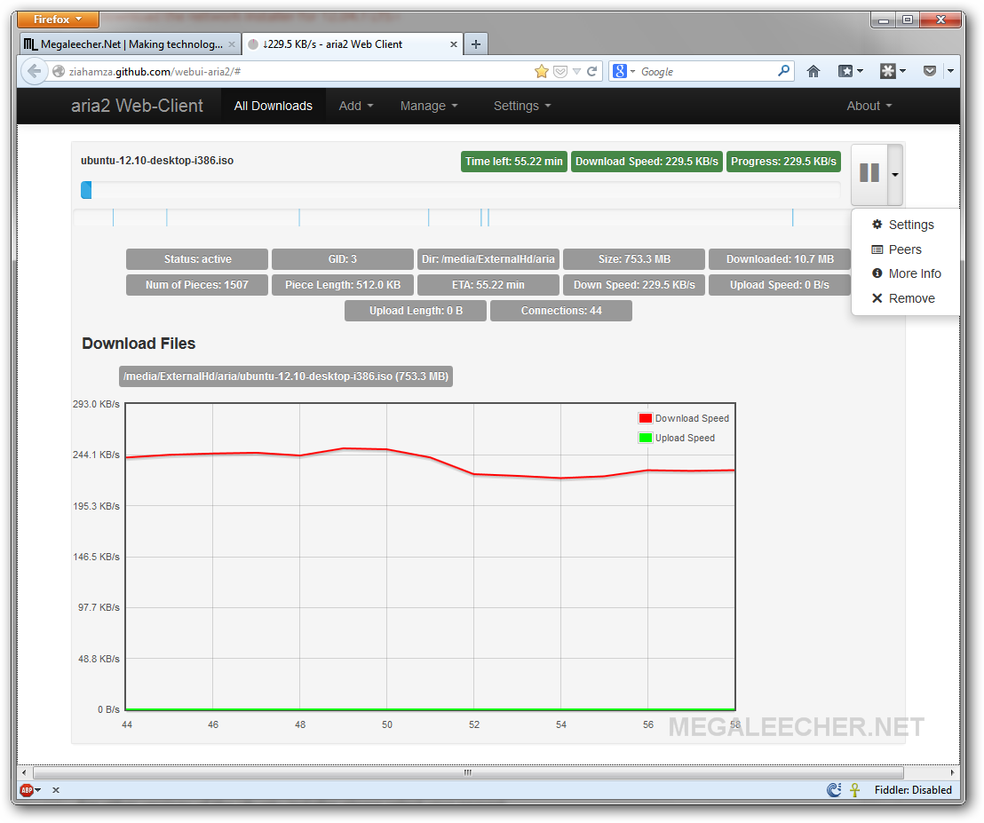Expand the About dropdown menu
This screenshot has width=984, height=823.
click(869, 106)
